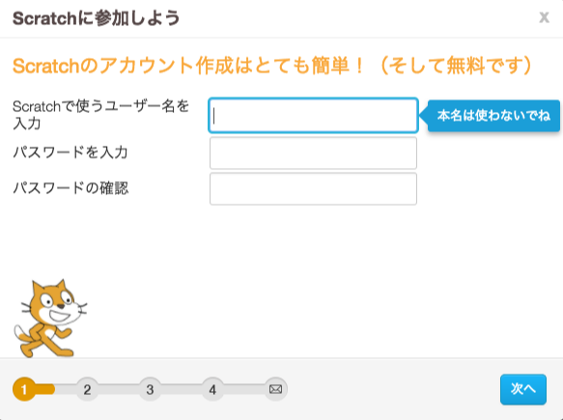Select step 3 in progress tracker
The height and width of the screenshot is (420, 563).
[150, 389]
